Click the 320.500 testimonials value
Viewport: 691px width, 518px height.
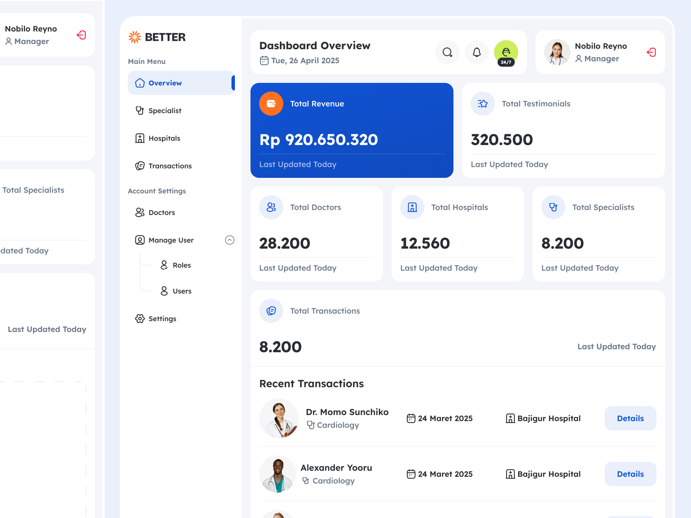[x=502, y=140]
